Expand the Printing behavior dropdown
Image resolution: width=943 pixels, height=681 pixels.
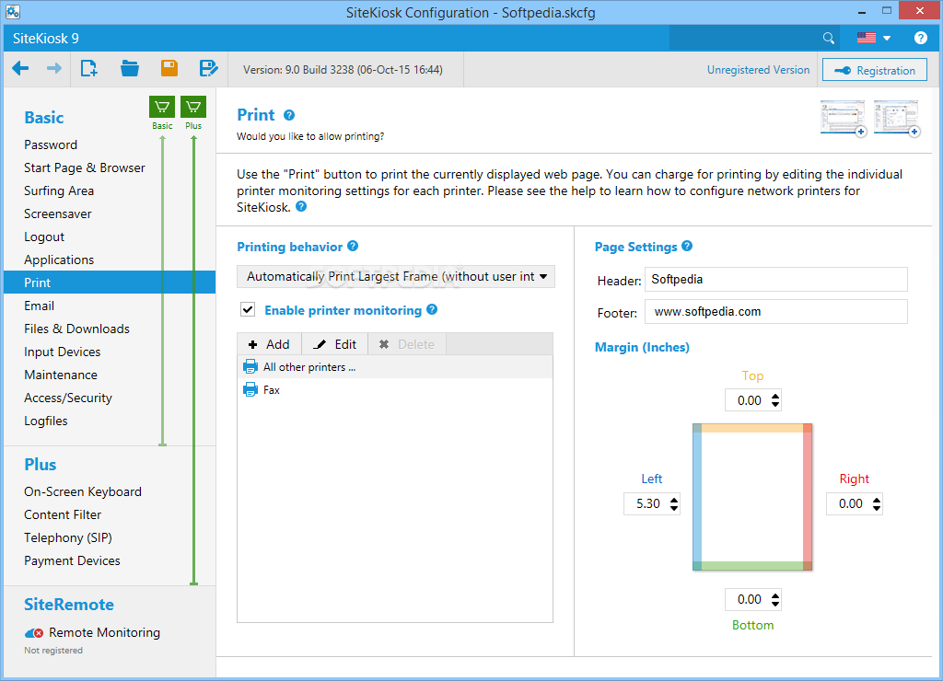(x=396, y=276)
